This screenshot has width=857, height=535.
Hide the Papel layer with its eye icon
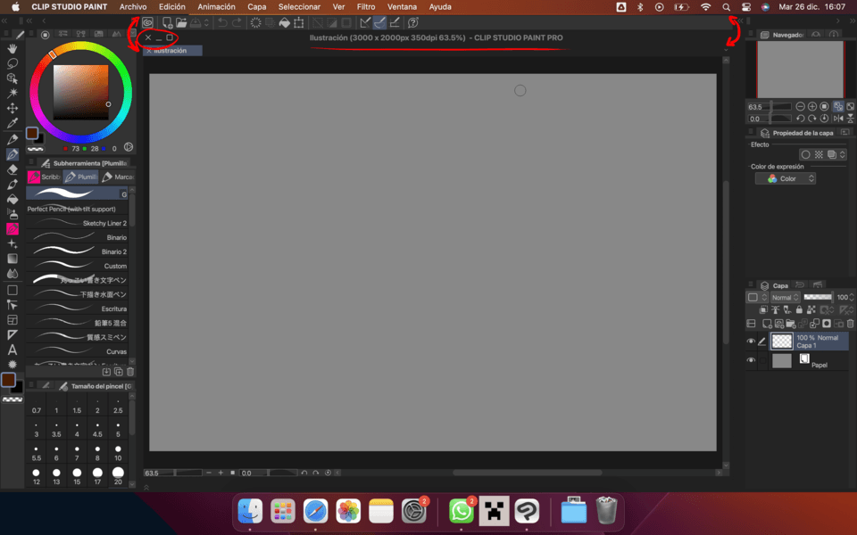click(x=751, y=360)
